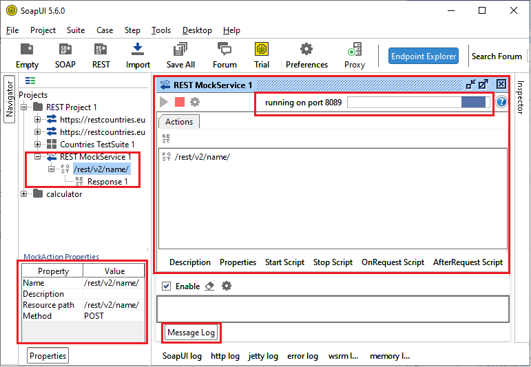The width and height of the screenshot is (531, 367).
Task: Open message log options gear
Action: 226,286
